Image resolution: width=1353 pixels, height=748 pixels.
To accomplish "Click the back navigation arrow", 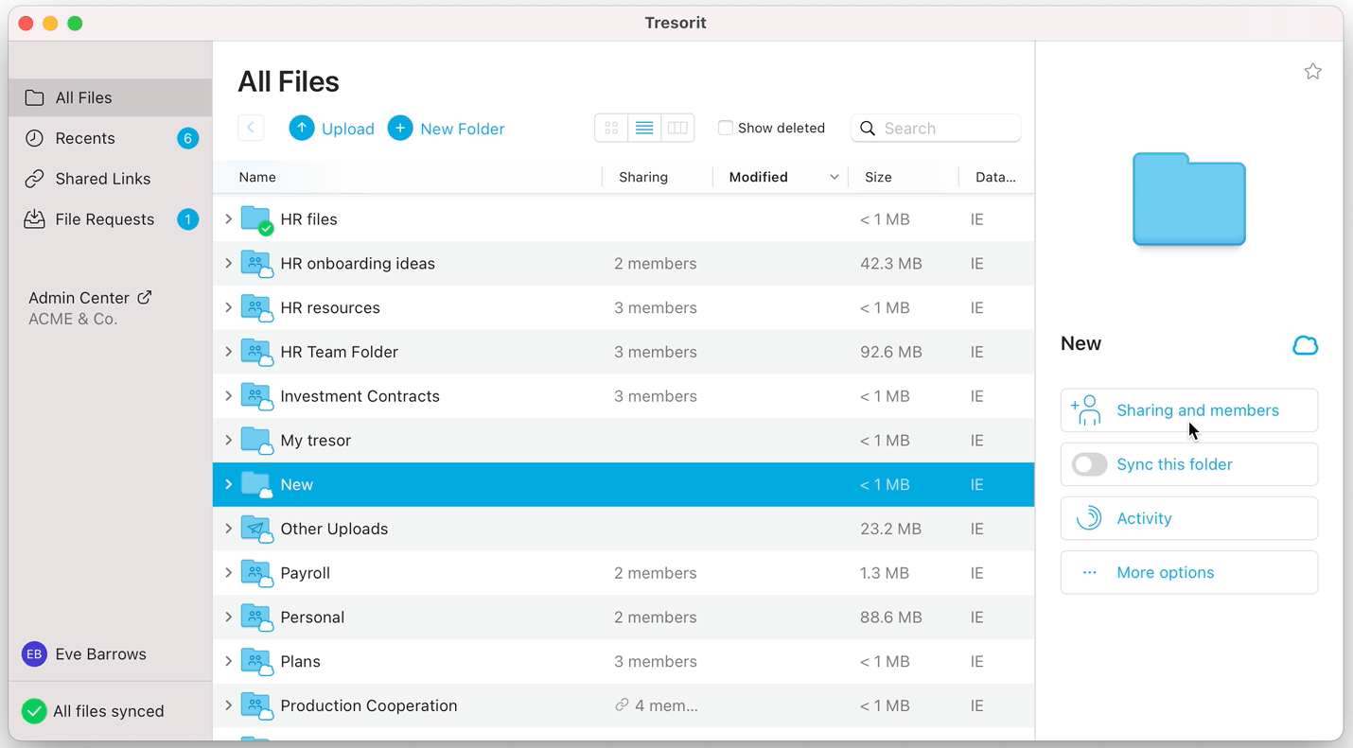I will [251, 128].
